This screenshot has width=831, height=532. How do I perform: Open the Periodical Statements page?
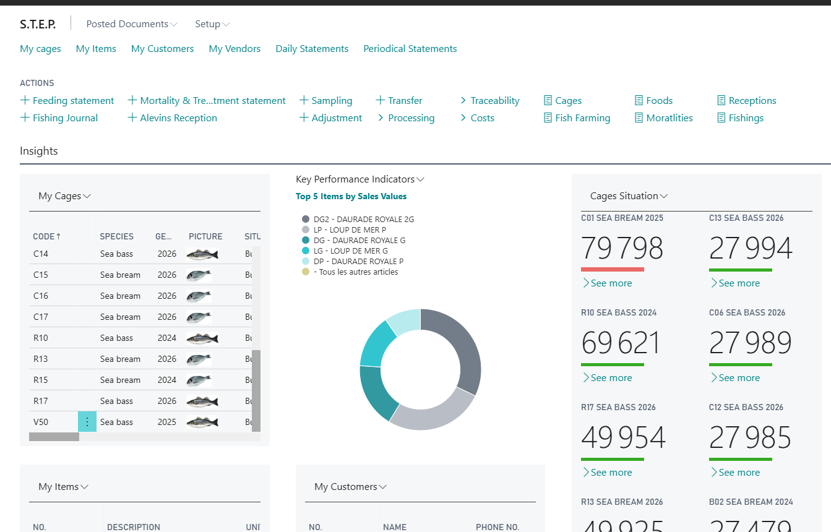[x=410, y=49]
